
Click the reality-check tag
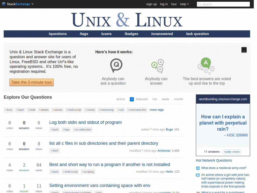tap(232, 152)
